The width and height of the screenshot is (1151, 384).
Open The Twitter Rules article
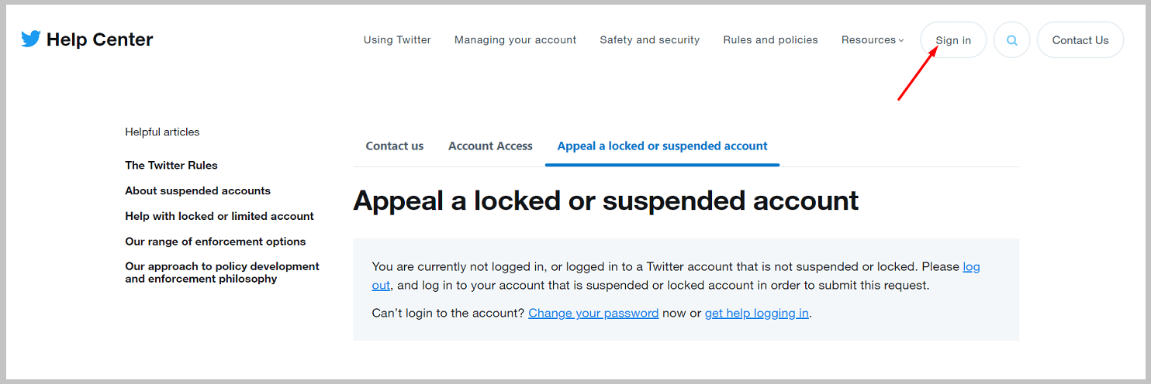pos(171,165)
